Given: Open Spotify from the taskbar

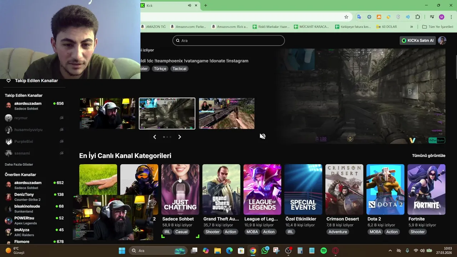Looking at the screenshot, I should click(x=323, y=251).
